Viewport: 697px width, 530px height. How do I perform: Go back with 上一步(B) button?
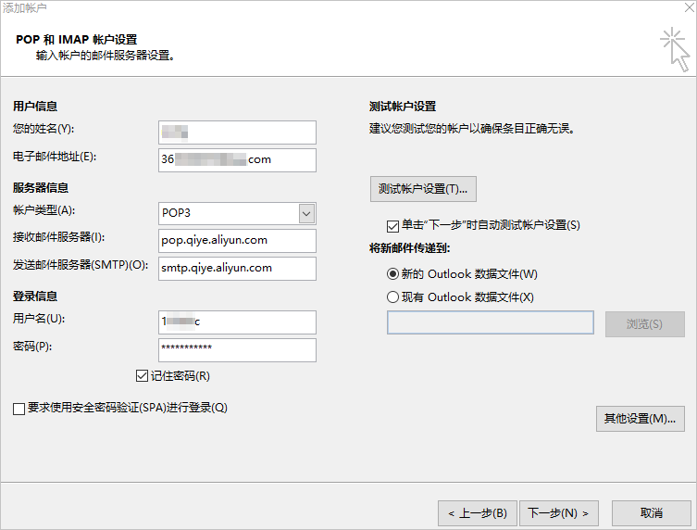477,512
